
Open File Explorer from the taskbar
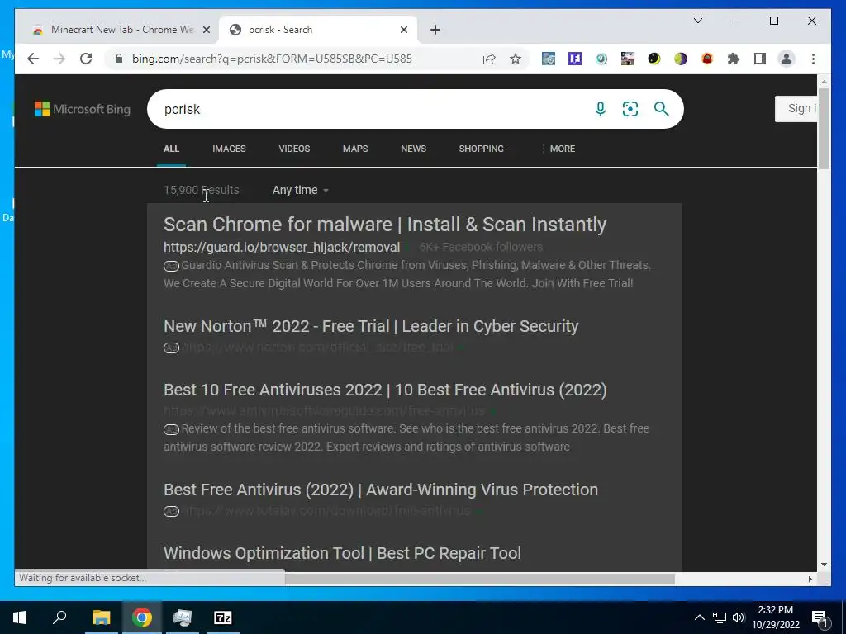point(101,617)
